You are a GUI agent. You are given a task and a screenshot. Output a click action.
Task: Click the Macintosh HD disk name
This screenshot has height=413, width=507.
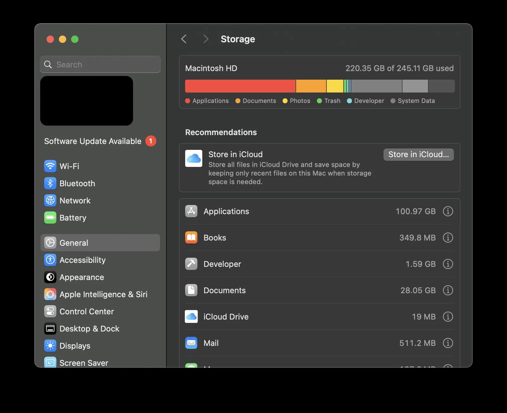[211, 68]
